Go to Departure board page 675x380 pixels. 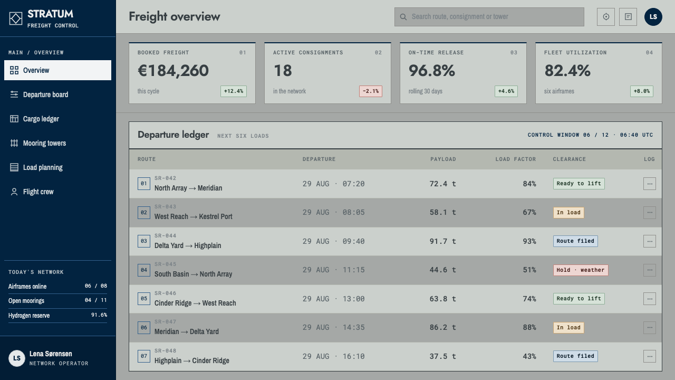pyautogui.click(x=57, y=94)
